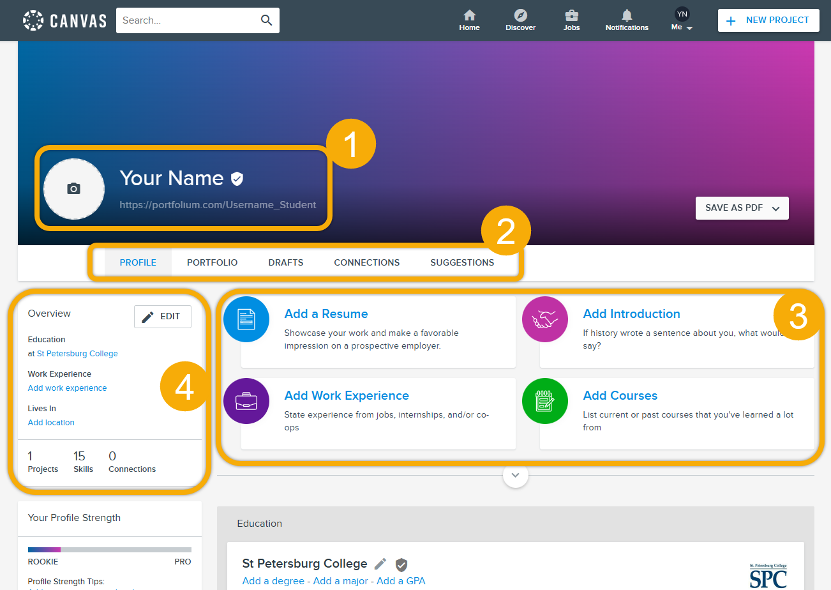
Task: Open the Me account dropdown
Action: tap(682, 20)
